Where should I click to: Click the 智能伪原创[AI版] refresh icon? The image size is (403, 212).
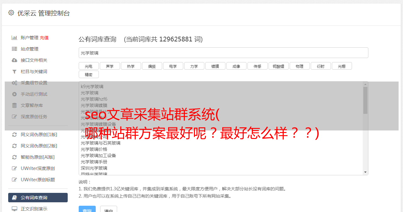click(14, 157)
